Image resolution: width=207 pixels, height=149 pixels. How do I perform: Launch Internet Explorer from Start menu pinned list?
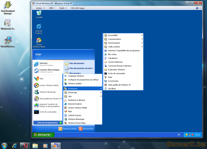[x=48, y=64]
